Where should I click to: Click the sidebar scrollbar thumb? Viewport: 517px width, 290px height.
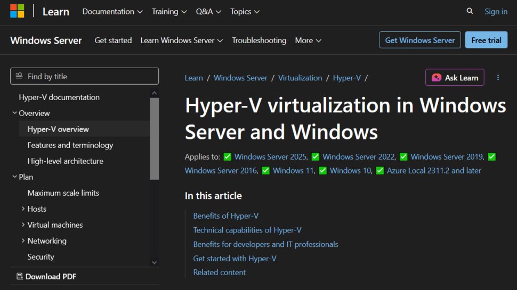click(x=154, y=138)
